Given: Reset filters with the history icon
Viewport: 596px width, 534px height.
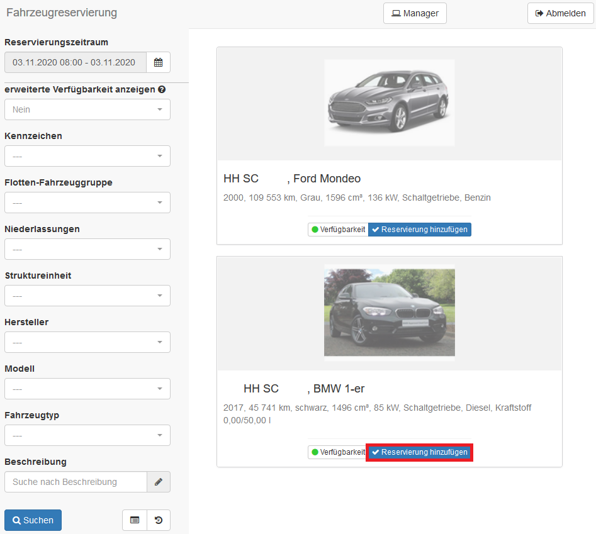Looking at the screenshot, I should 158,520.
